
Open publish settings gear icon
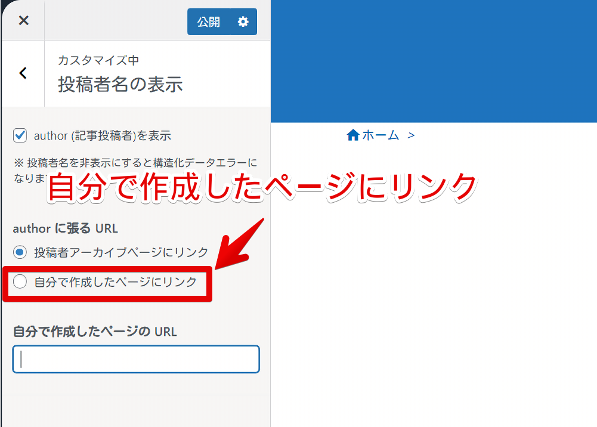pos(243,21)
